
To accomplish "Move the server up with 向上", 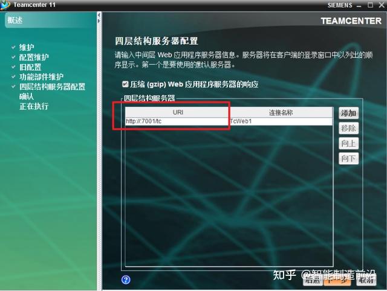I will point(348,143).
